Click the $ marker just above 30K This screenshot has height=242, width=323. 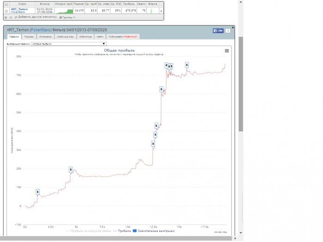coord(153,144)
